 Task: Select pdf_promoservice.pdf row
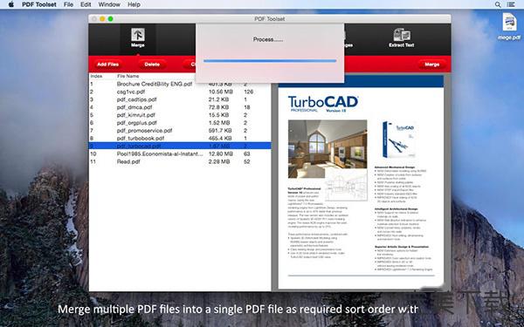pyautogui.click(x=180, y=131)
